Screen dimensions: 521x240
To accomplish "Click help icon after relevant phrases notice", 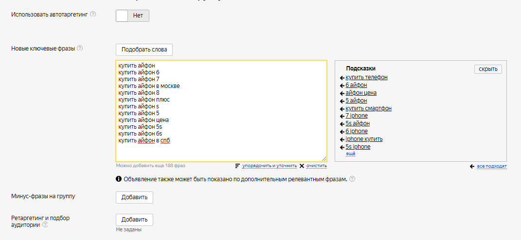I will click(352, 179).
